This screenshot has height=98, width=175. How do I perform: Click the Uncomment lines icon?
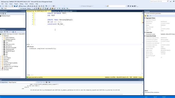60,8
